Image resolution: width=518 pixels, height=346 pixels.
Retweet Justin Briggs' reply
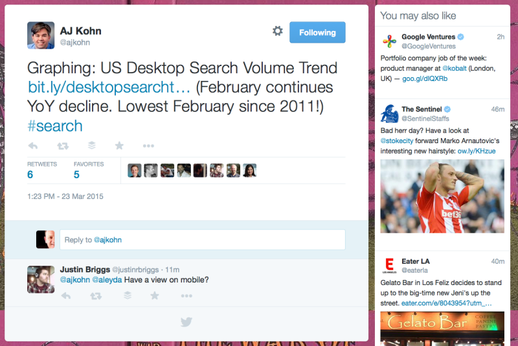pyautogui.click(x=96, y=295)
